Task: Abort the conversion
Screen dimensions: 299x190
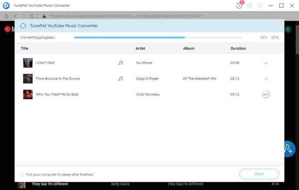Action: coord(259,174)
